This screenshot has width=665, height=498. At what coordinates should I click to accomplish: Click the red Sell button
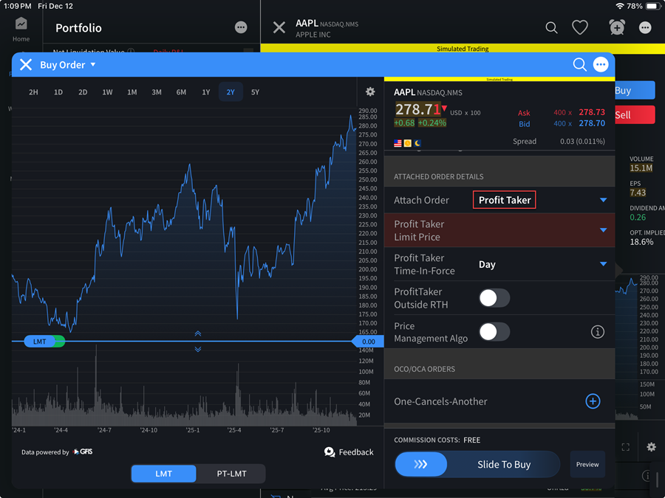pos(634,114)
